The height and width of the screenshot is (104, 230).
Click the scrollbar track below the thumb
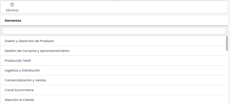[x=227, y=77]
